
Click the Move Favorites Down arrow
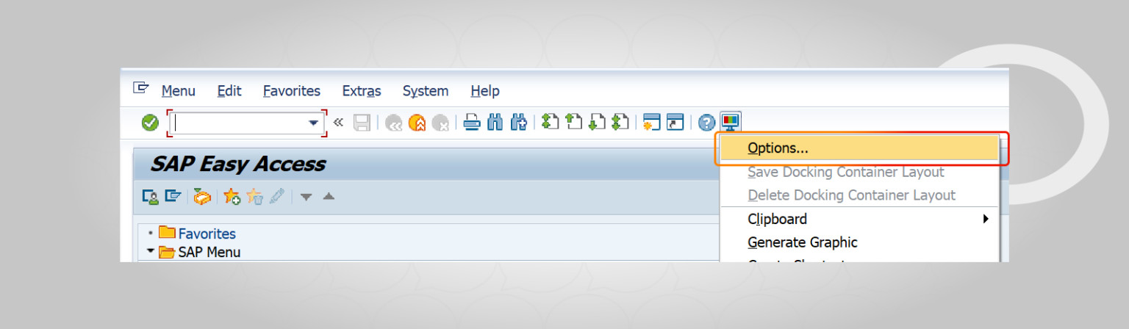click(x=306, y=196)
